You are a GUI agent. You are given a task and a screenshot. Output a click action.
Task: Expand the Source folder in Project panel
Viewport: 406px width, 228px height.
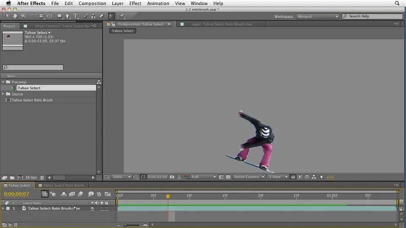(3, 94)
